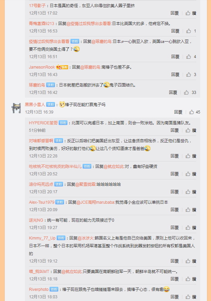Reply to Alex-Tsui1979's comment

(x=175, y=210)
